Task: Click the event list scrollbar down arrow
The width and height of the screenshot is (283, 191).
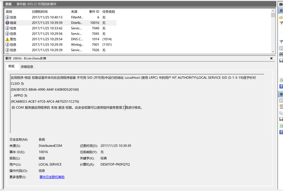Action: [273, 52]
